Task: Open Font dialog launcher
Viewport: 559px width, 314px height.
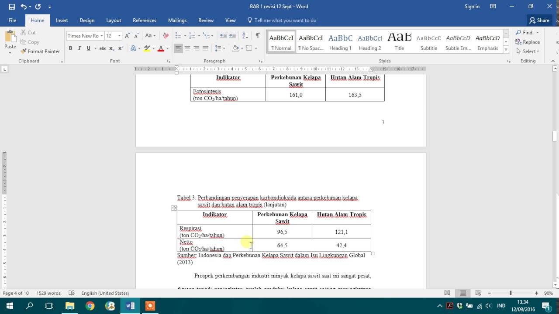Action: [x=169, y=61]
